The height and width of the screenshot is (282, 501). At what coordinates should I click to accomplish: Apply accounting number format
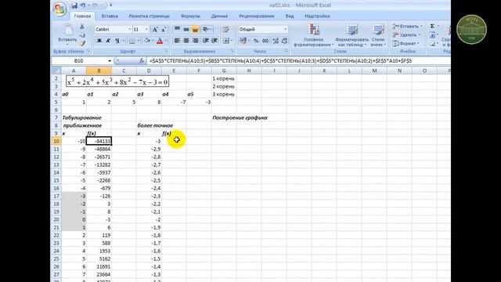pos(243,41)
